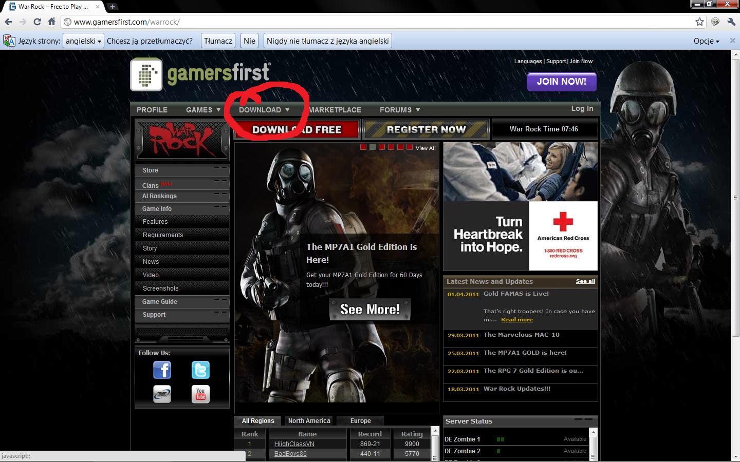
Task: Open the PROFILE menu item
Action: coord(152,110)
